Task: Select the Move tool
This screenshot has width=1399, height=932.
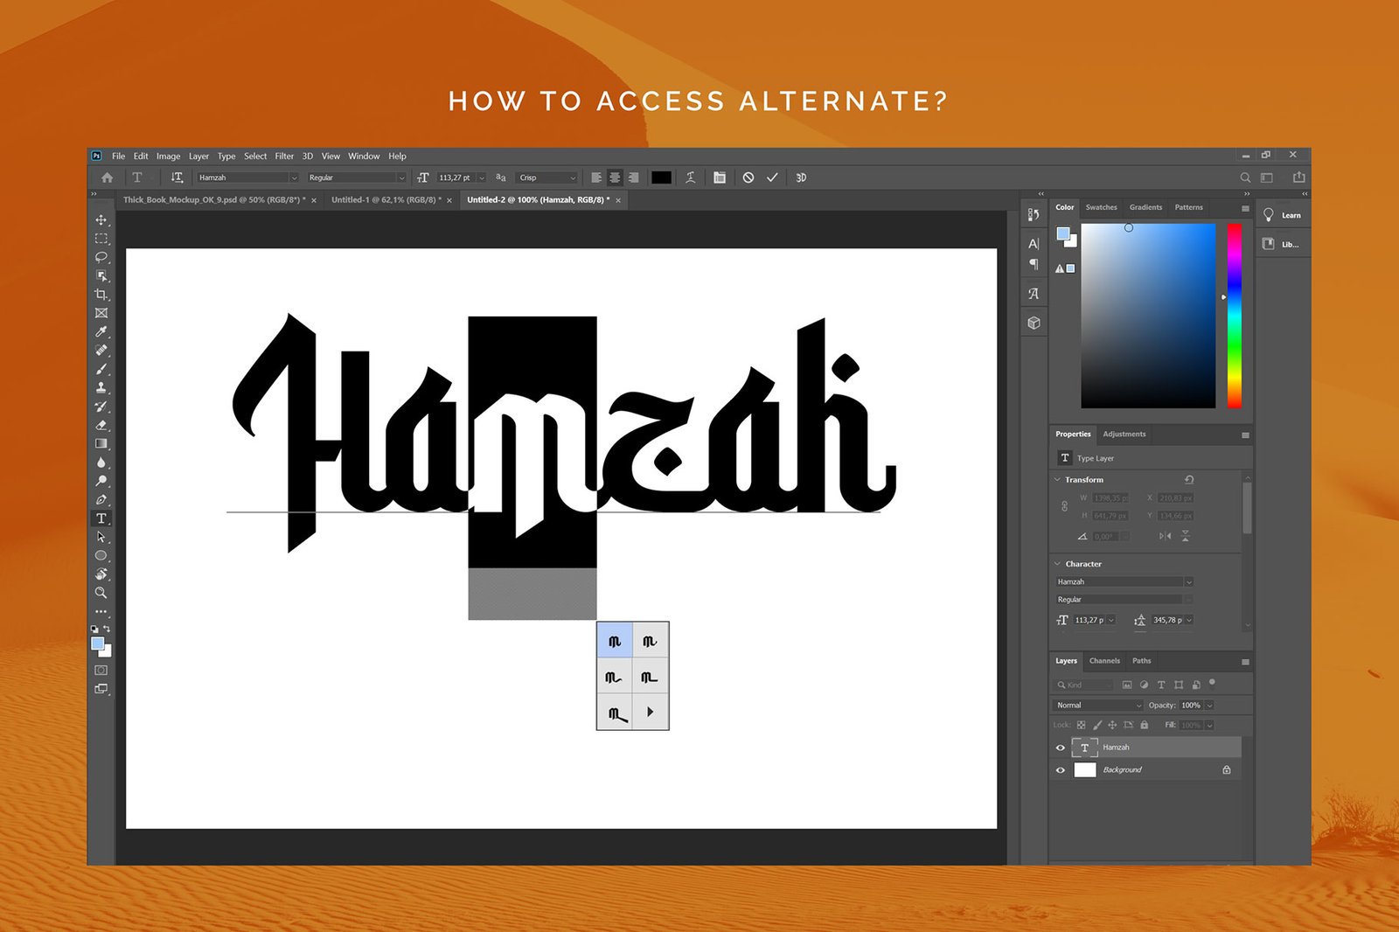Action: point(101,219)
